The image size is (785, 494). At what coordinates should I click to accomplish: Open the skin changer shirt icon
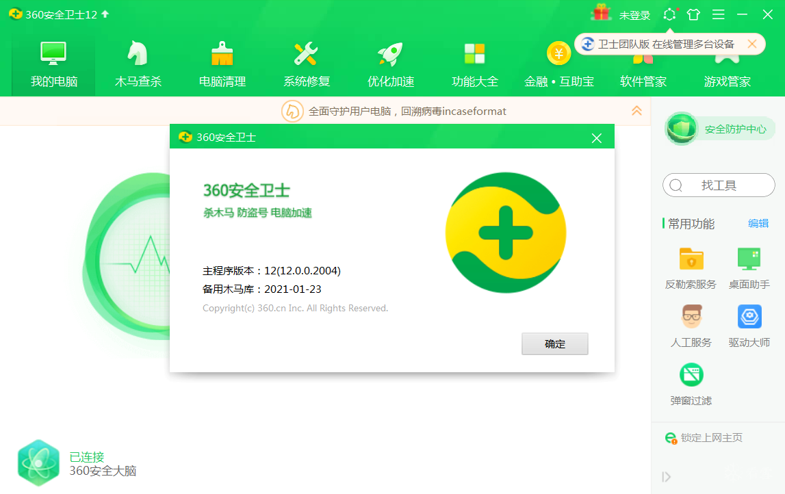pos(693,14)
